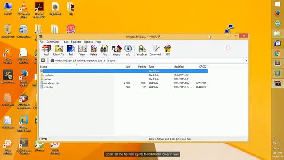
Task: Launch the Wizard tool
Action: tap(116, 50)
